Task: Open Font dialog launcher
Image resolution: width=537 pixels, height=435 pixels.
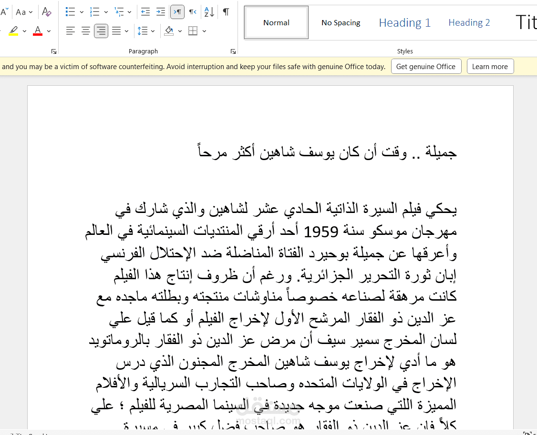Action: click(x=54, y=51)
